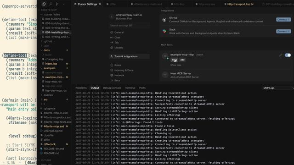The height and width of the screenshot is (165, 294).
Task: Open the Explorer view icon in sidebar header
Action: [x=44, y=4]
